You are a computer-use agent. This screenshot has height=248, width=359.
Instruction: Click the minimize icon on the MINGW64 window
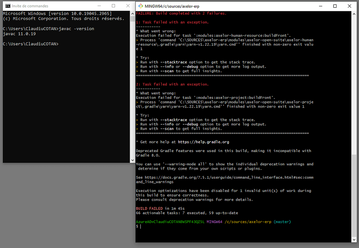(x=320, y=6)
